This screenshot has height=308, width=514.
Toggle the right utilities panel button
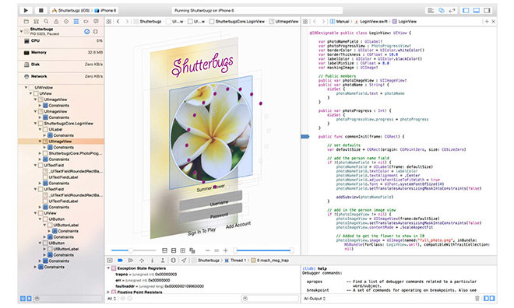487,10
